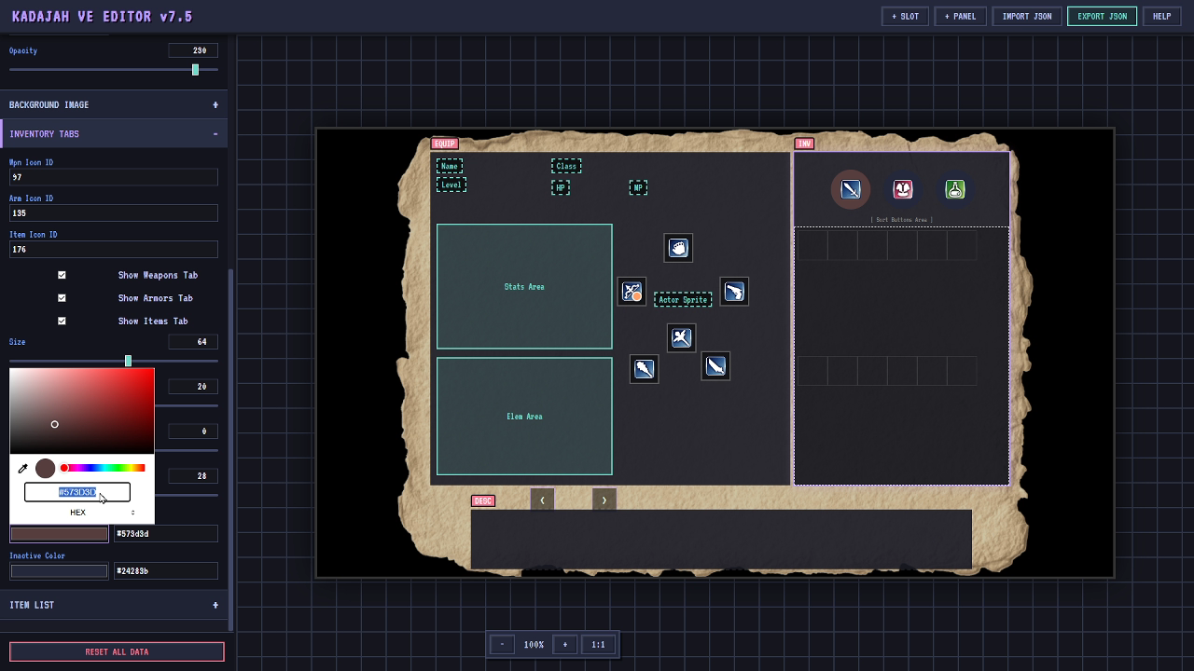Click the bird-shaped slot under Actor Sprite
Screen dimensions: 1194x671
pyautogui.click(x=682, y=337)
